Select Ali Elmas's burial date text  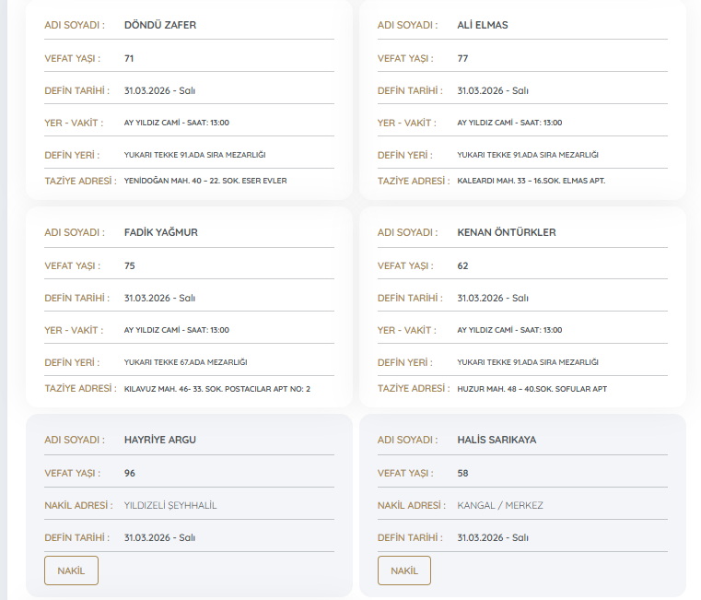point(492,90)
